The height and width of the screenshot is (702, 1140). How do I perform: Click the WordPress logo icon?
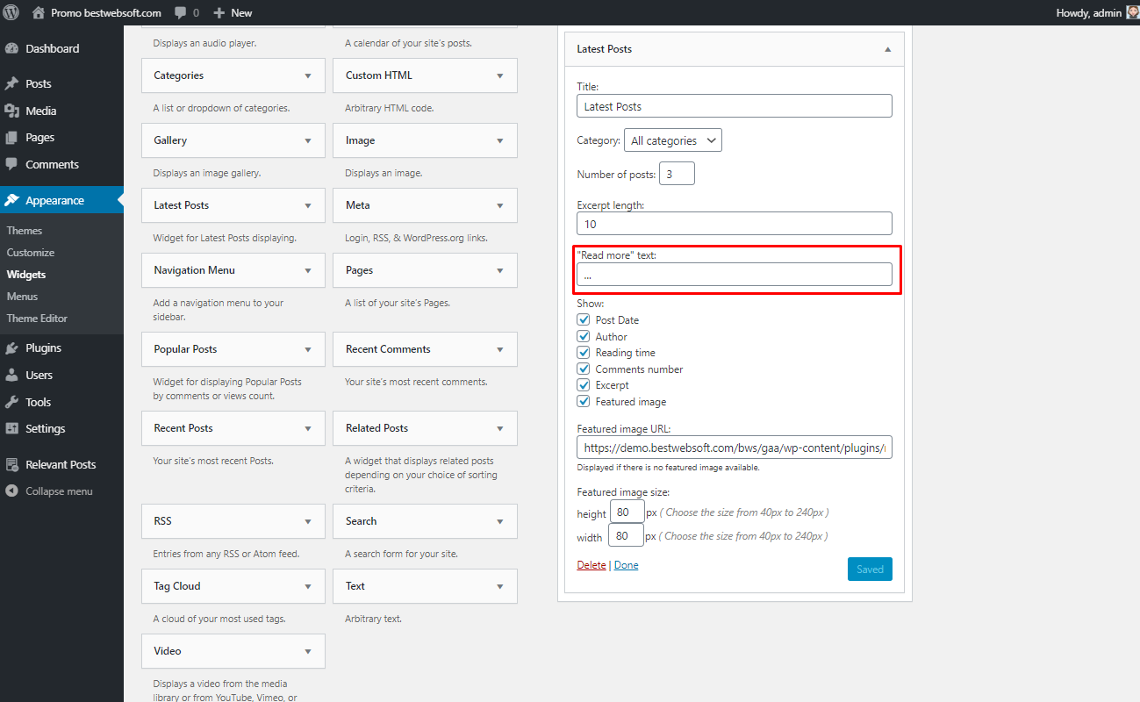coord(12,12)
